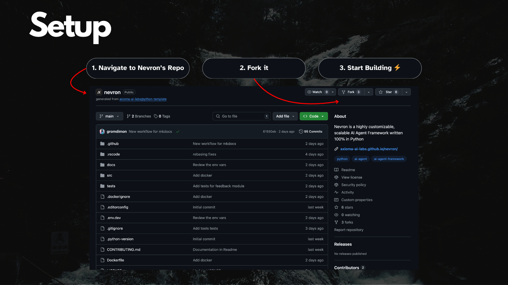The height and width of the screenshot is (285, 508).
Task: Open the 3 forks link
Action: (x=347, y=223)
